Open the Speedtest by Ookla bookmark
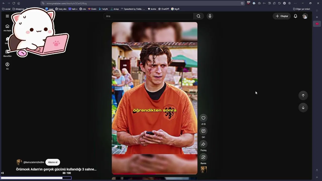This screenshot has width=322, height=181. pyautogui.click(x=133, y=9)
